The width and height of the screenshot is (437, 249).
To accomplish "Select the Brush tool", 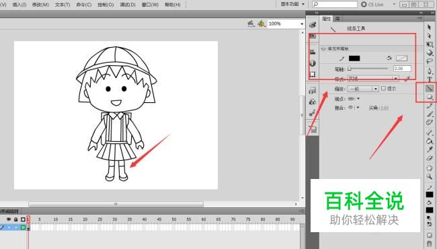I will (429, 114).
